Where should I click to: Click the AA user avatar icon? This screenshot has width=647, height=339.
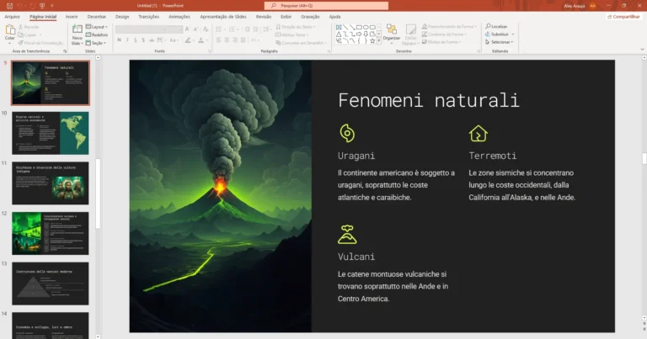(593, 6)
